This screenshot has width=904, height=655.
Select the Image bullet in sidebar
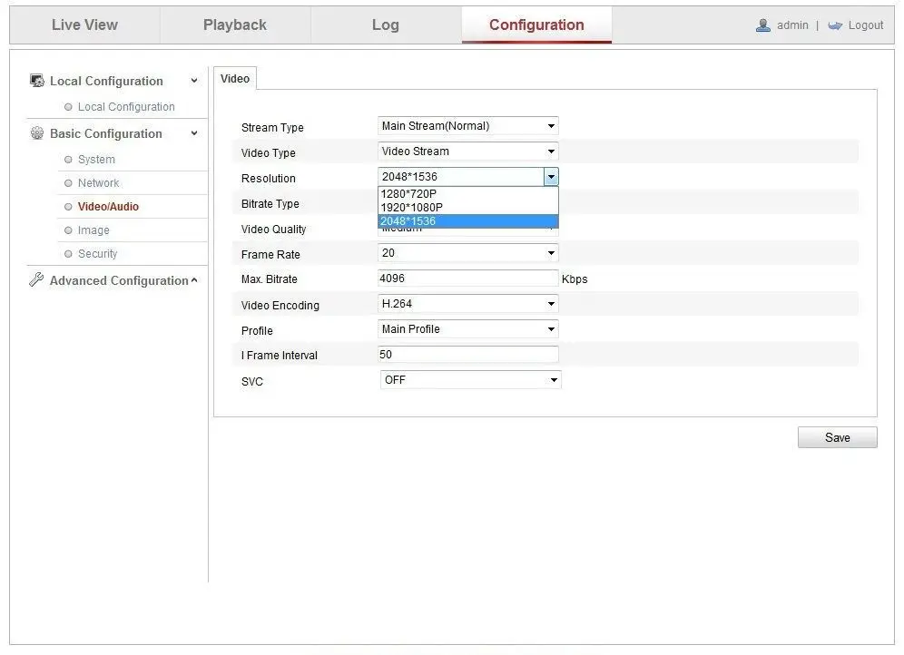tap(68, 230)
